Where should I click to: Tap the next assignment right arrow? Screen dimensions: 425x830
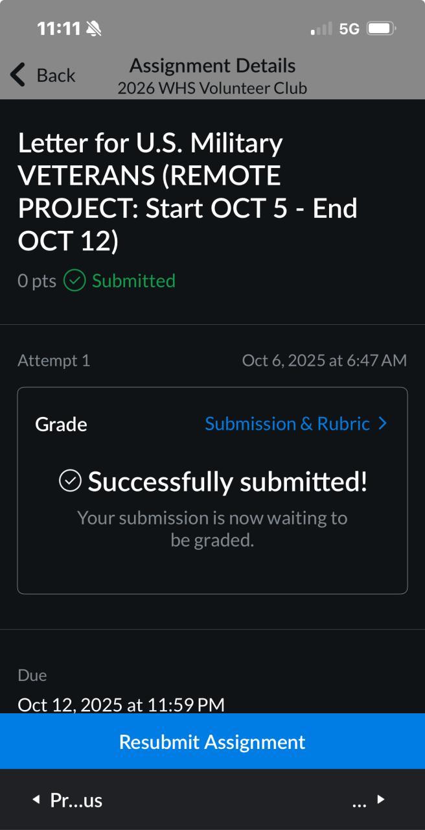(381, 800)
